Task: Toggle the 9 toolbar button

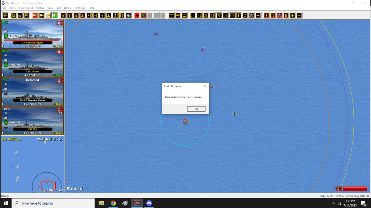Action: click(219, 15)
